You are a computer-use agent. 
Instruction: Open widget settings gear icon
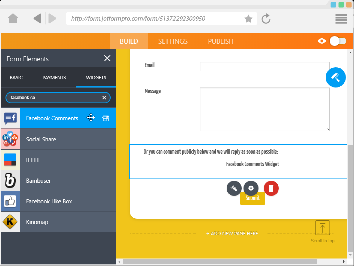point(251,188)
